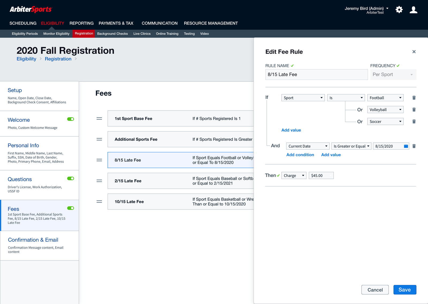This screenshot has height=304, width=428.
Task: Open the Setup section
Action: pos(39,96)
